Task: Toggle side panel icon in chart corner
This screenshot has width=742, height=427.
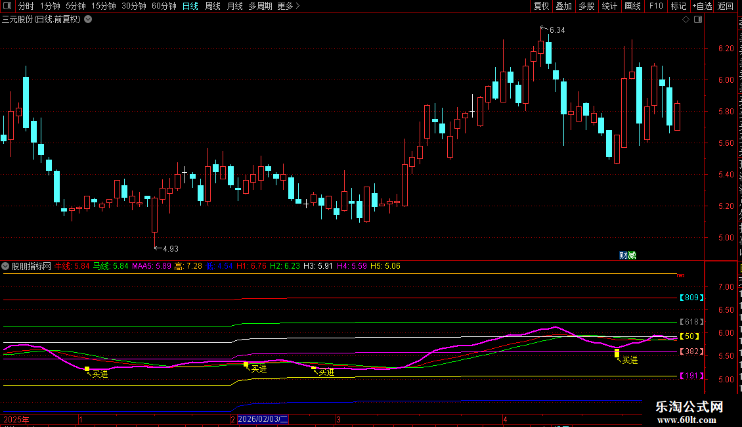Action: (698, 20)
